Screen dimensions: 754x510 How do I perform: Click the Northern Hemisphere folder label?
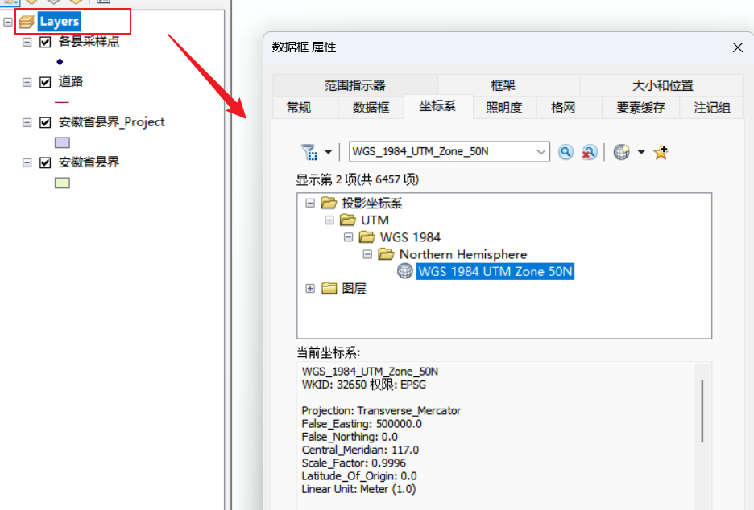point(463,254)
